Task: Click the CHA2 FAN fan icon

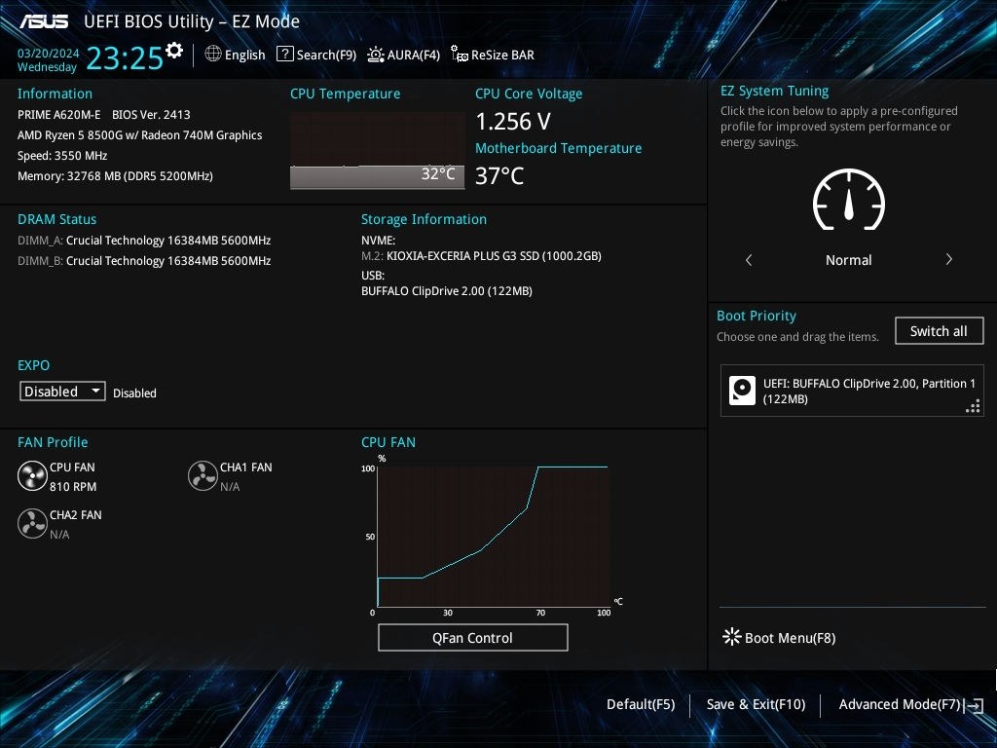Action: [32, 524]
